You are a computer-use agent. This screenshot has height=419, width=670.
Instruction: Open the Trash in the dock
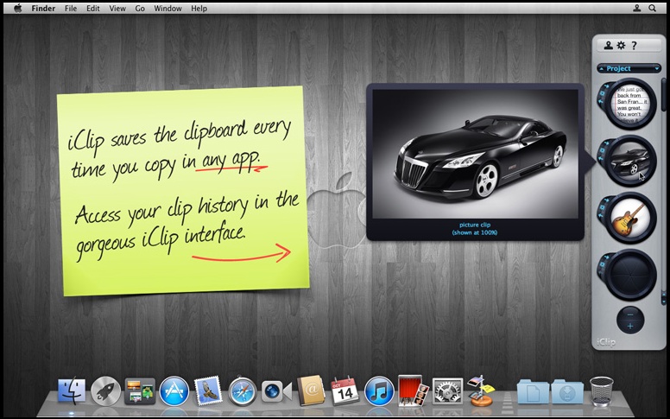602,391
